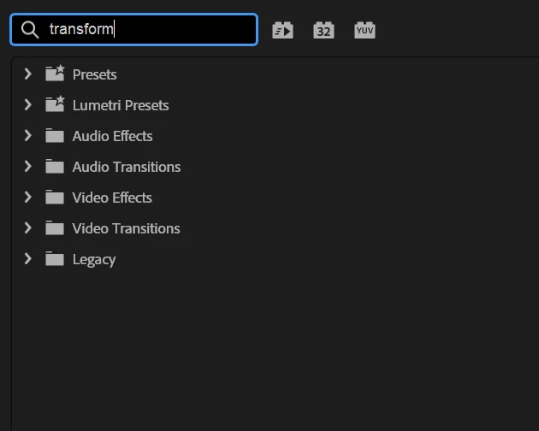The height and width of the screenshot is (431, 539).
Task: Toggle the 32-bit Color effects filter
Action: coord(323,30)
